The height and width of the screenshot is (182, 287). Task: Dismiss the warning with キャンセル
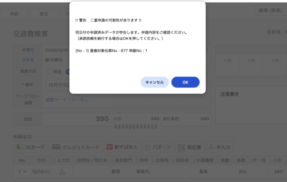(154, 82)
